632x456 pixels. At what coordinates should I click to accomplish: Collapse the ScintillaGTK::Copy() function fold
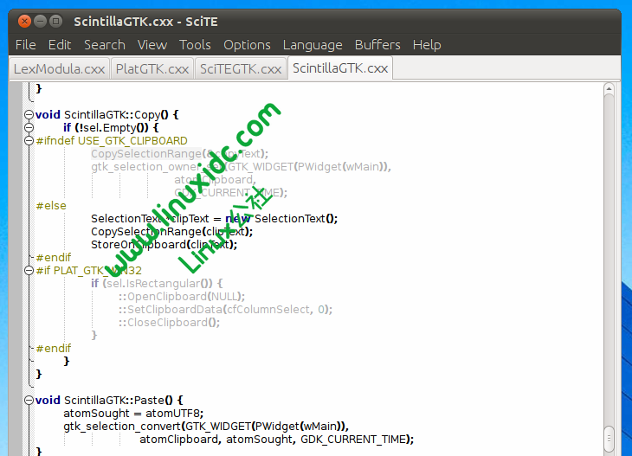pyautogui.click(x=29, y=114)
